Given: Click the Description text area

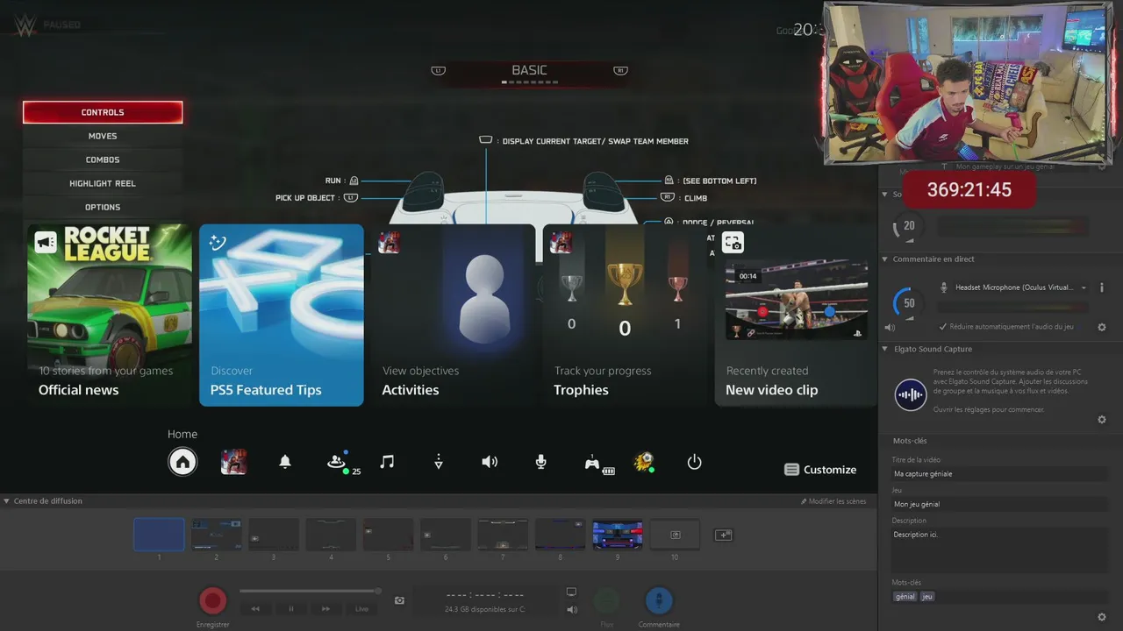Looking at the screenshot, I should click(998, 549).
